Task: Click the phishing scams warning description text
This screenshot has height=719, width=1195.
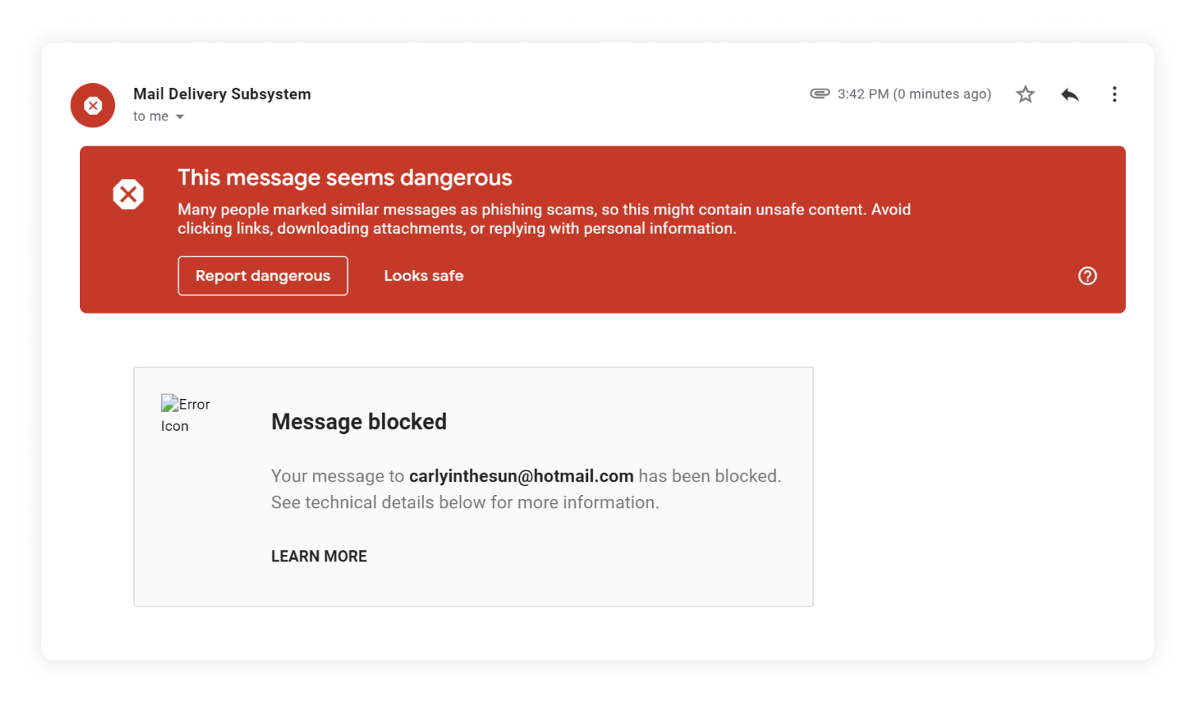Action: click(544, 219)
